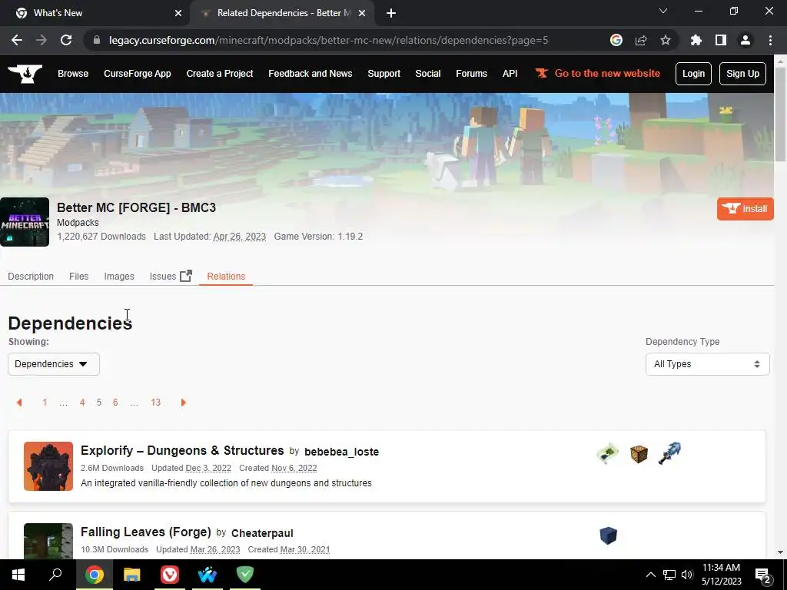This screenshot has height=590, width=787.
Task: Click the blue cube icon on Falling Leaves
Action: pos(608,535)
